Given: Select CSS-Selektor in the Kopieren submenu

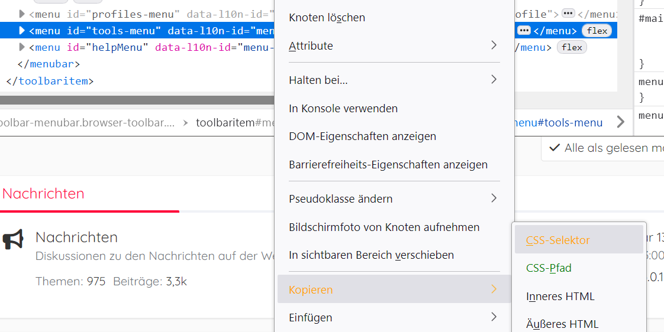Looking at the screenshot, I should click(557, 240).
